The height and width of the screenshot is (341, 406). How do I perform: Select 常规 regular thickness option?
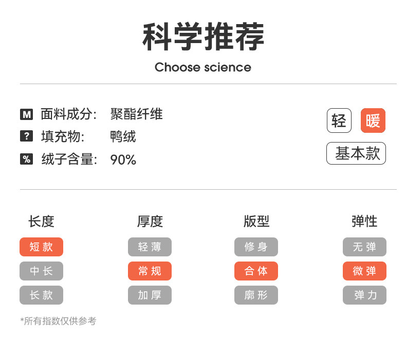pos(150,271)
